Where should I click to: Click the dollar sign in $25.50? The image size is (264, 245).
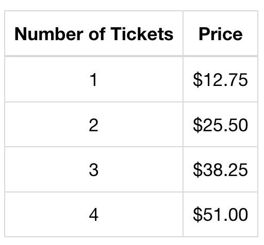197,125
